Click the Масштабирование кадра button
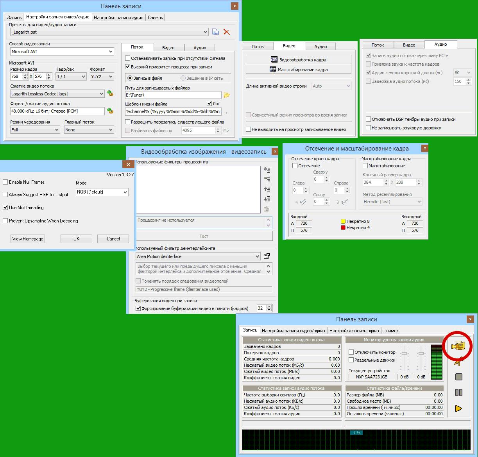The image size is (478, 457). click(x=299, y=70)
